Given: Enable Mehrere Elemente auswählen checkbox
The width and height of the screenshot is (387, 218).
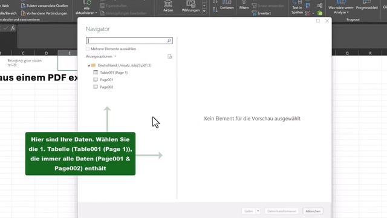Looking at the screenshot, I should (x=88, y=49).
